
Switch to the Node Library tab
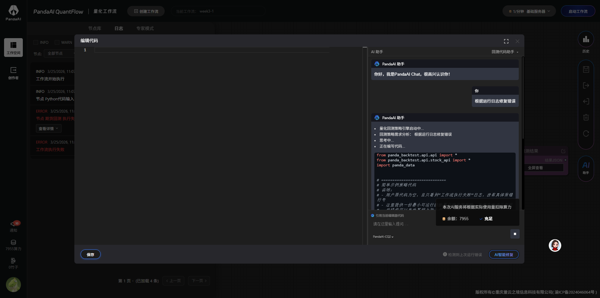[x=94, y=28]
